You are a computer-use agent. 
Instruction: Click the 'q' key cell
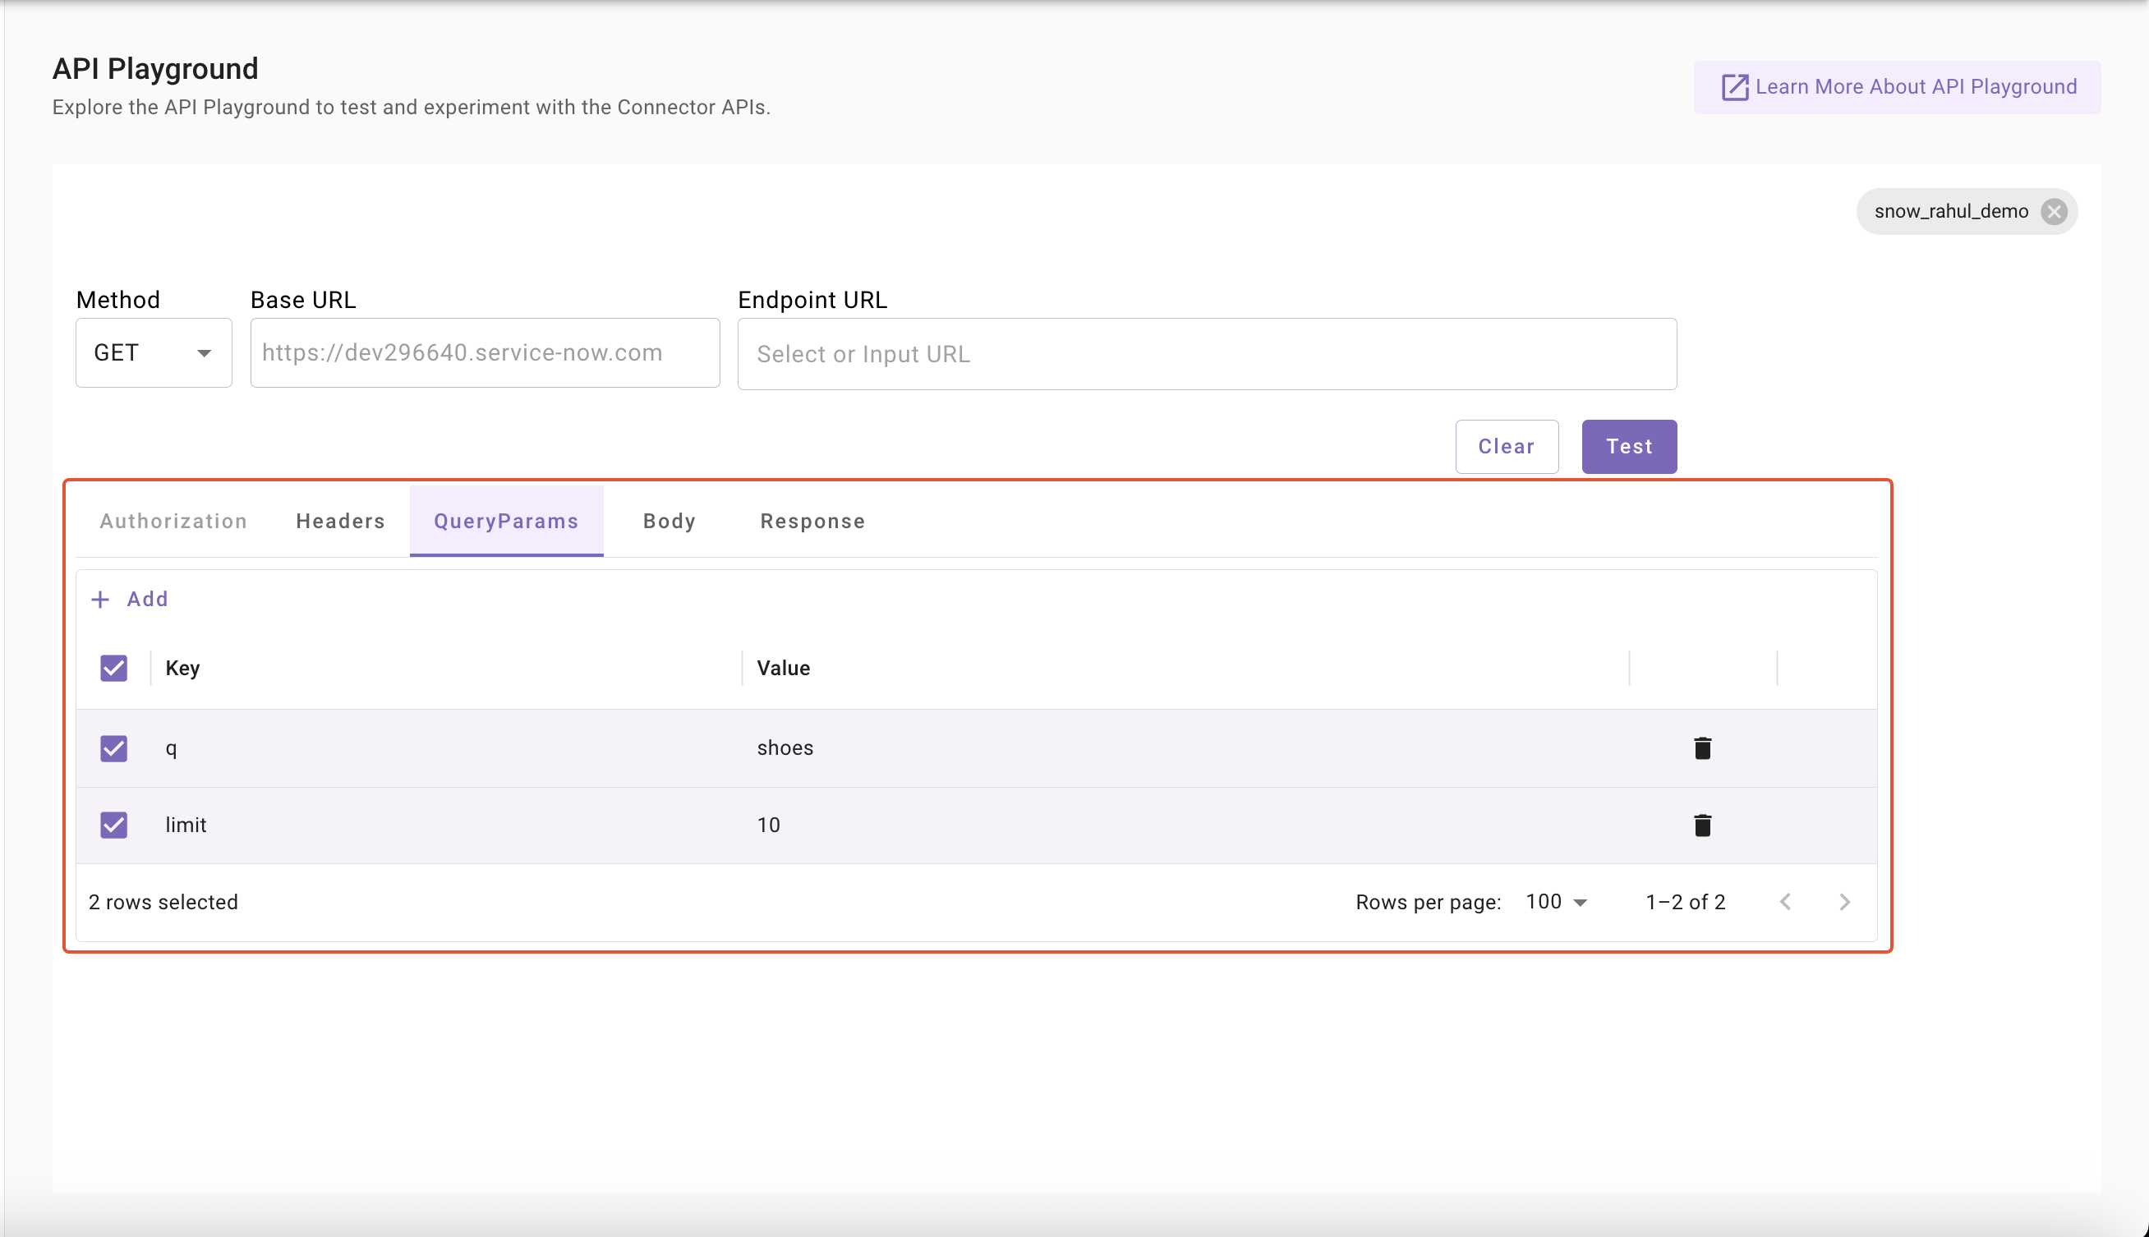[x=447, y=747]
